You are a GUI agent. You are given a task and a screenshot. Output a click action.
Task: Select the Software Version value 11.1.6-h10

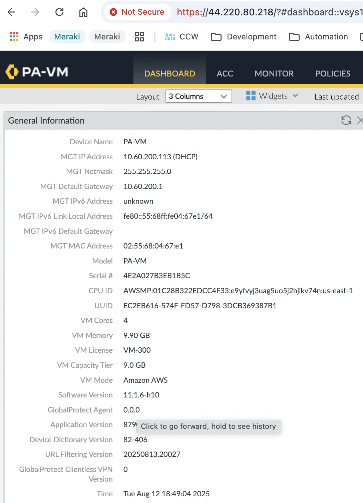coord(141,395)
